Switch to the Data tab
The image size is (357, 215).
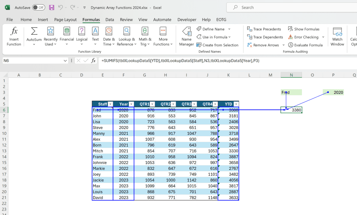[x=110, y=20]
